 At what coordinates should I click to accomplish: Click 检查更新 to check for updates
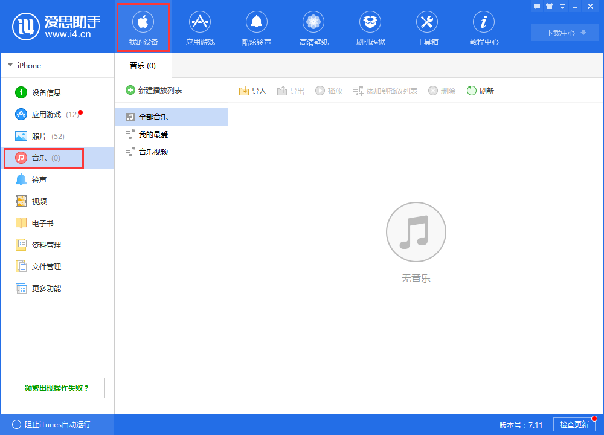tap(575, 424)
